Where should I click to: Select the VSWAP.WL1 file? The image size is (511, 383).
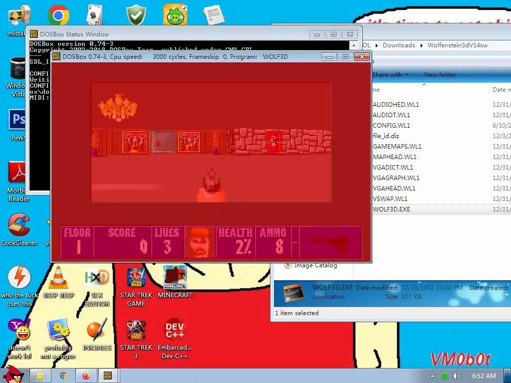tap(390, 198)
